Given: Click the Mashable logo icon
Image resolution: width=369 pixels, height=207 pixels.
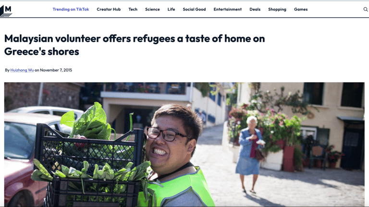Looking at the screenshot, I should click(x=6, y=11).
